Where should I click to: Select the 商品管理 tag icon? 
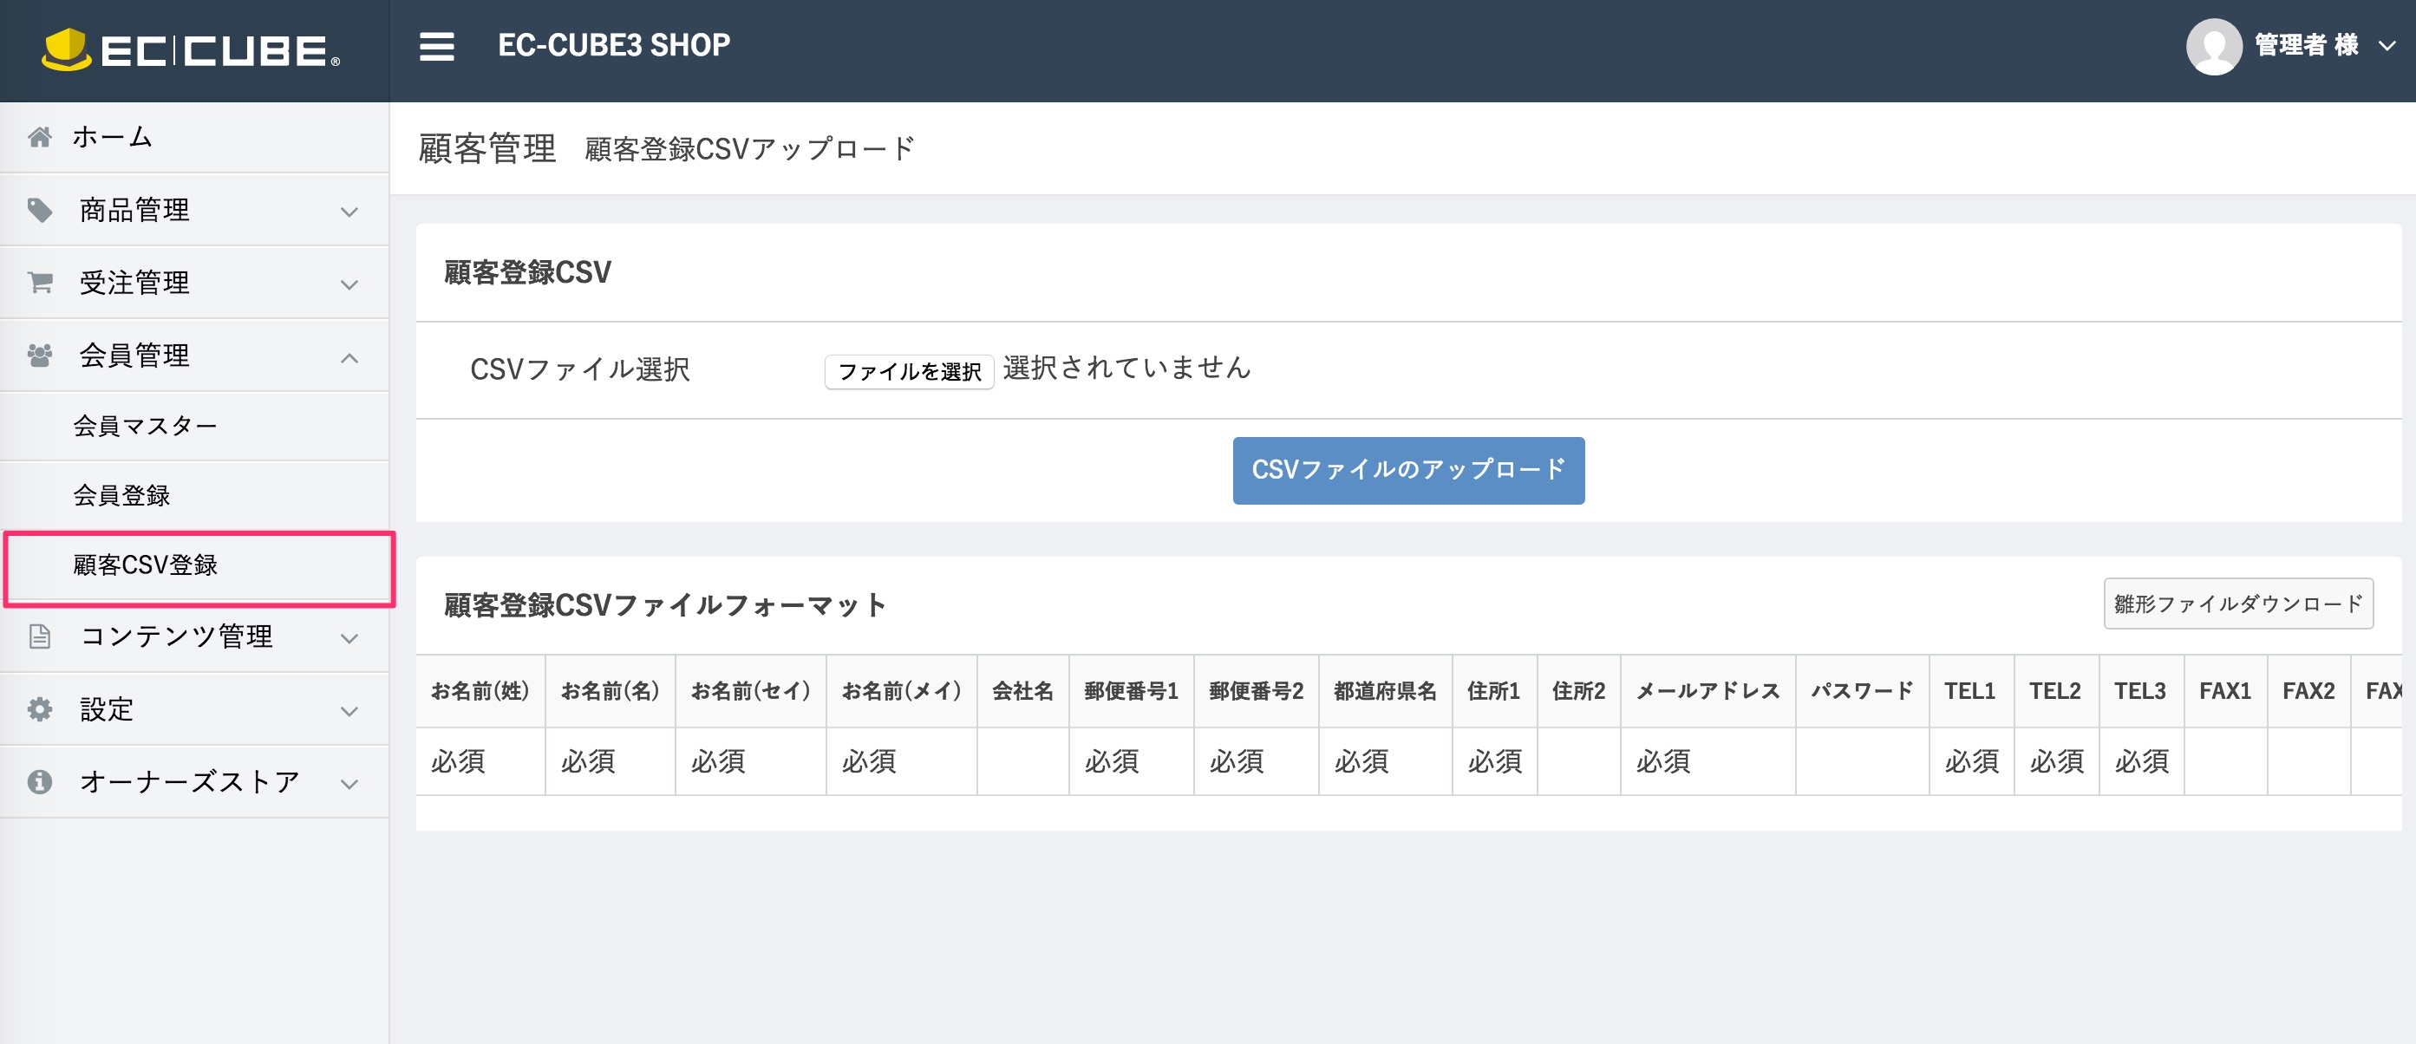click(x=38, y=209)
